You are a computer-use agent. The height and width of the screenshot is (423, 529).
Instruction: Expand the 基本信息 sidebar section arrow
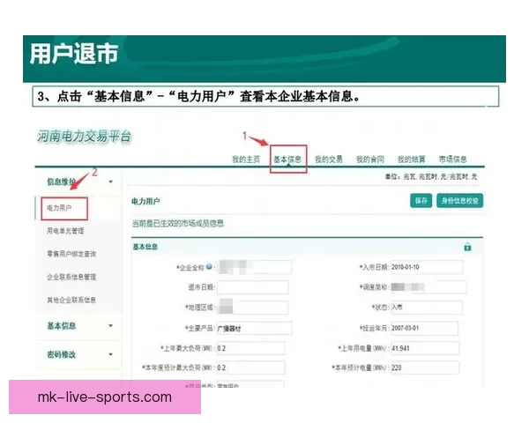[111, 326]
